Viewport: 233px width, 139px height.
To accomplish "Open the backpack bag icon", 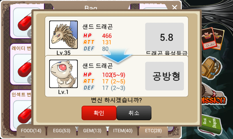I will pos(211,68).
